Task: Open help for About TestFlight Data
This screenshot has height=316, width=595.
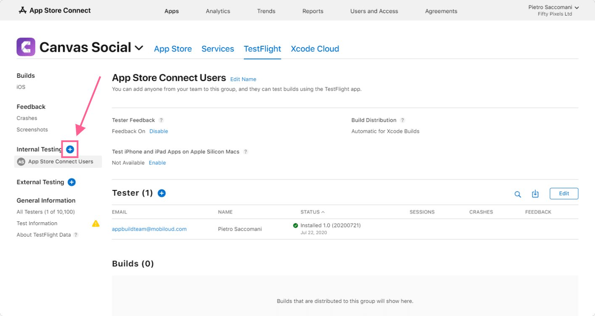Action: tap(76, 235)
